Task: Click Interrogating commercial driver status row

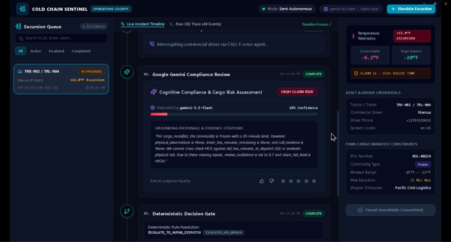Action: click(x=234, y=44)
